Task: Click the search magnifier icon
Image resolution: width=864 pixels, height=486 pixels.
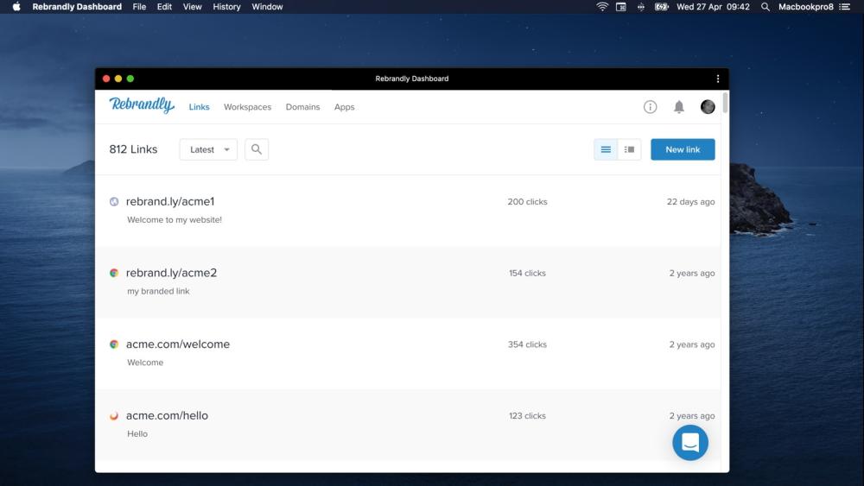Action: click(257, 149)
